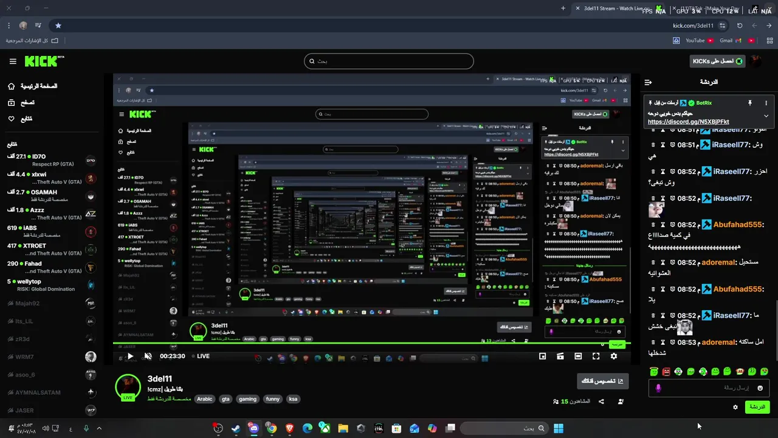778x438 pixels.
Task: Open the discord.gg link in pinned message
Action: coord(688,122)
